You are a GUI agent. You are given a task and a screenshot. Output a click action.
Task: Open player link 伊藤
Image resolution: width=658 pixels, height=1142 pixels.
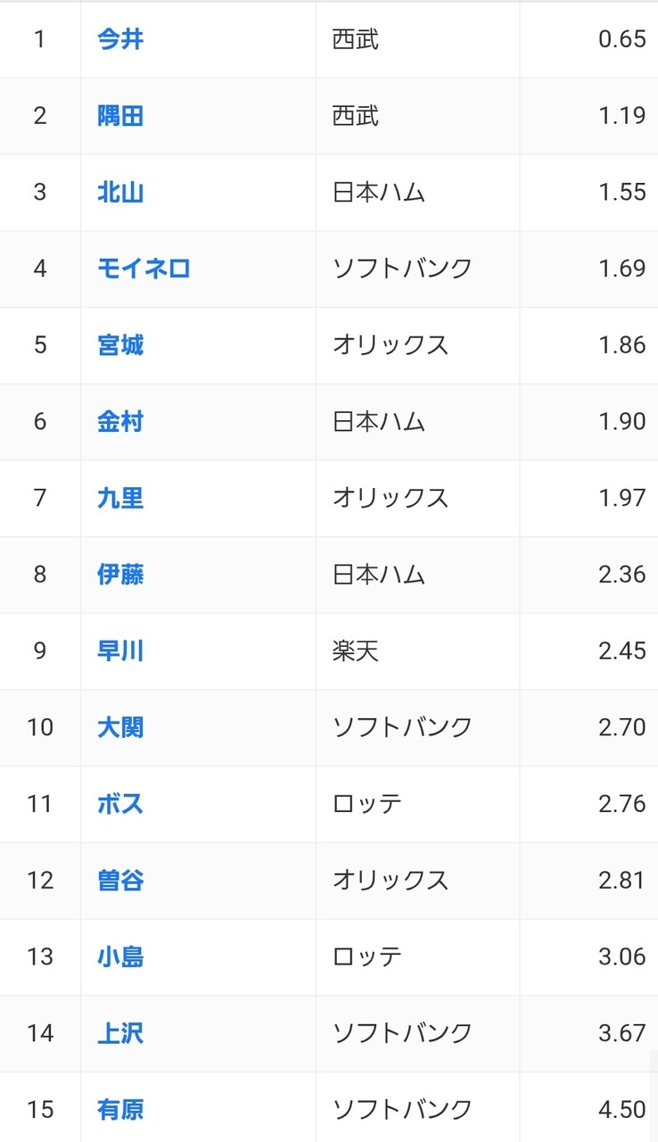pyautogui.click(x=120, y=575)
